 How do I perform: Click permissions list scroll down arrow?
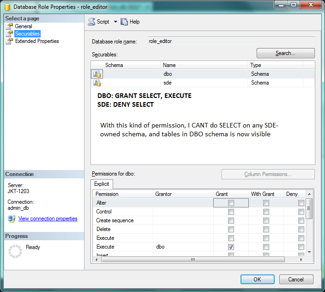[x=309, y=252]
